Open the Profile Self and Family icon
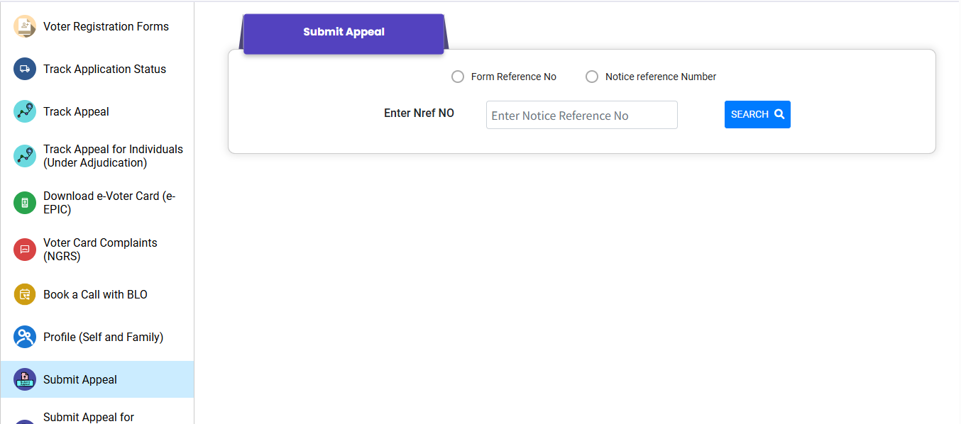 [25, 337]
